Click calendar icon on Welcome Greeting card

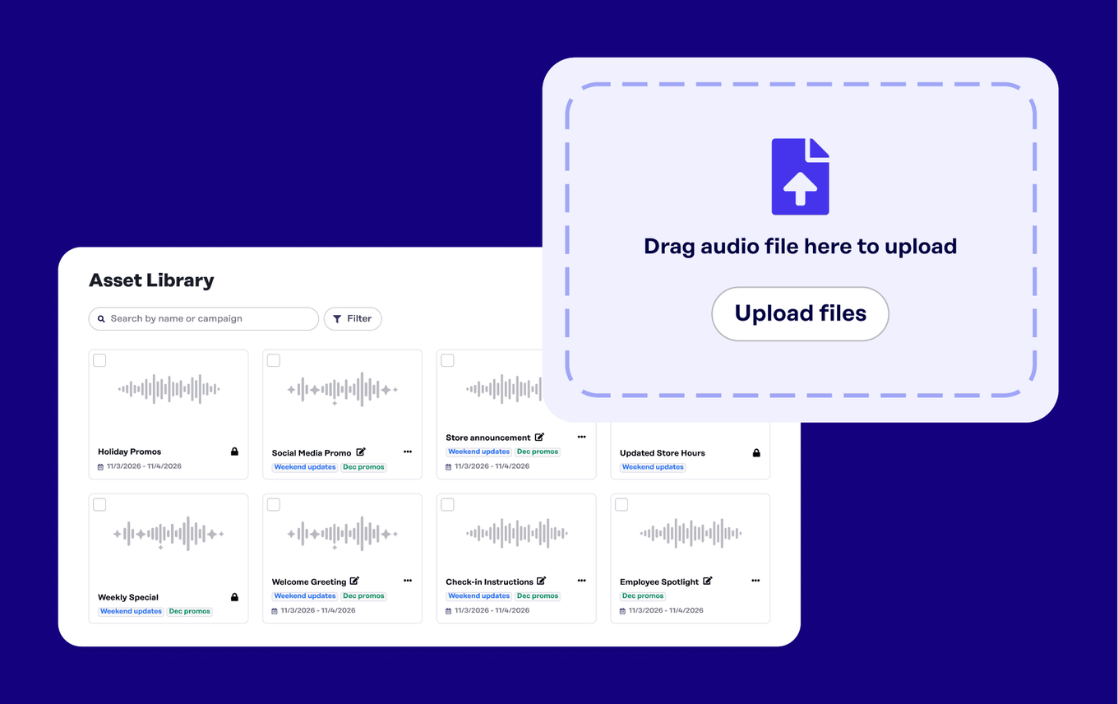(x=275, y=611)
